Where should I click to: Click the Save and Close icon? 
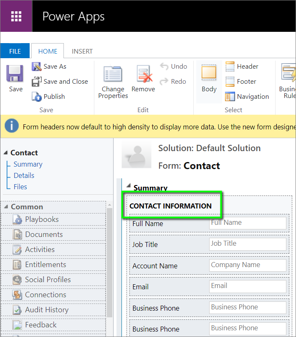(x=37, y=82)
